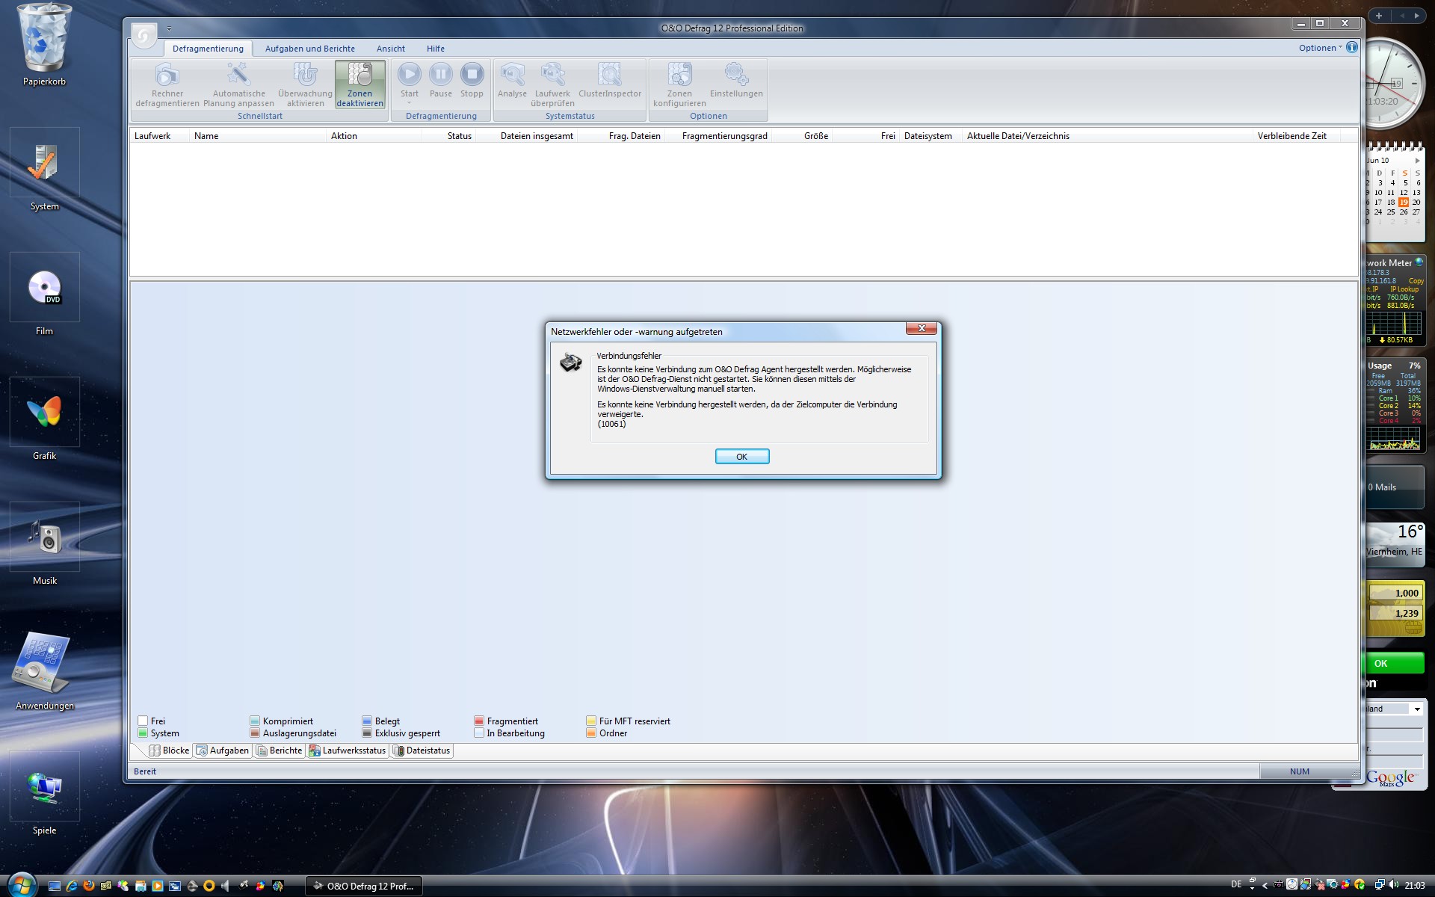Click the O&O Defrag taskbar button
Screen dimensions: 1435x897
point(363,886)
